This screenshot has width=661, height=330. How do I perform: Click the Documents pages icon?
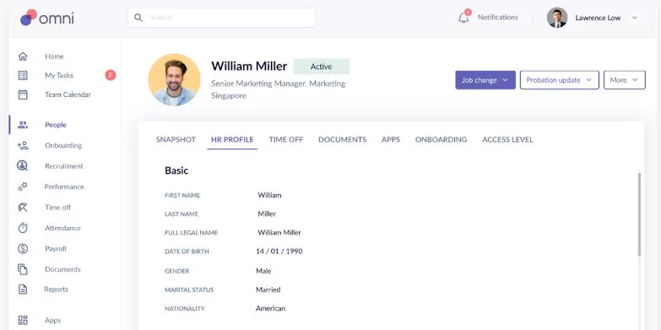(x=23, y=269)
